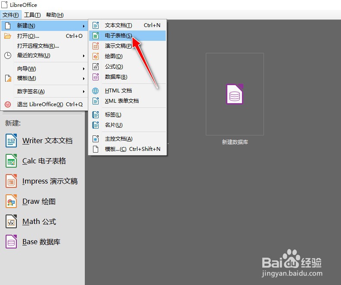Select 演示文稿(P) in the new submenu
341x285 pixels.
pyautogui.click(x=127, y=46)
